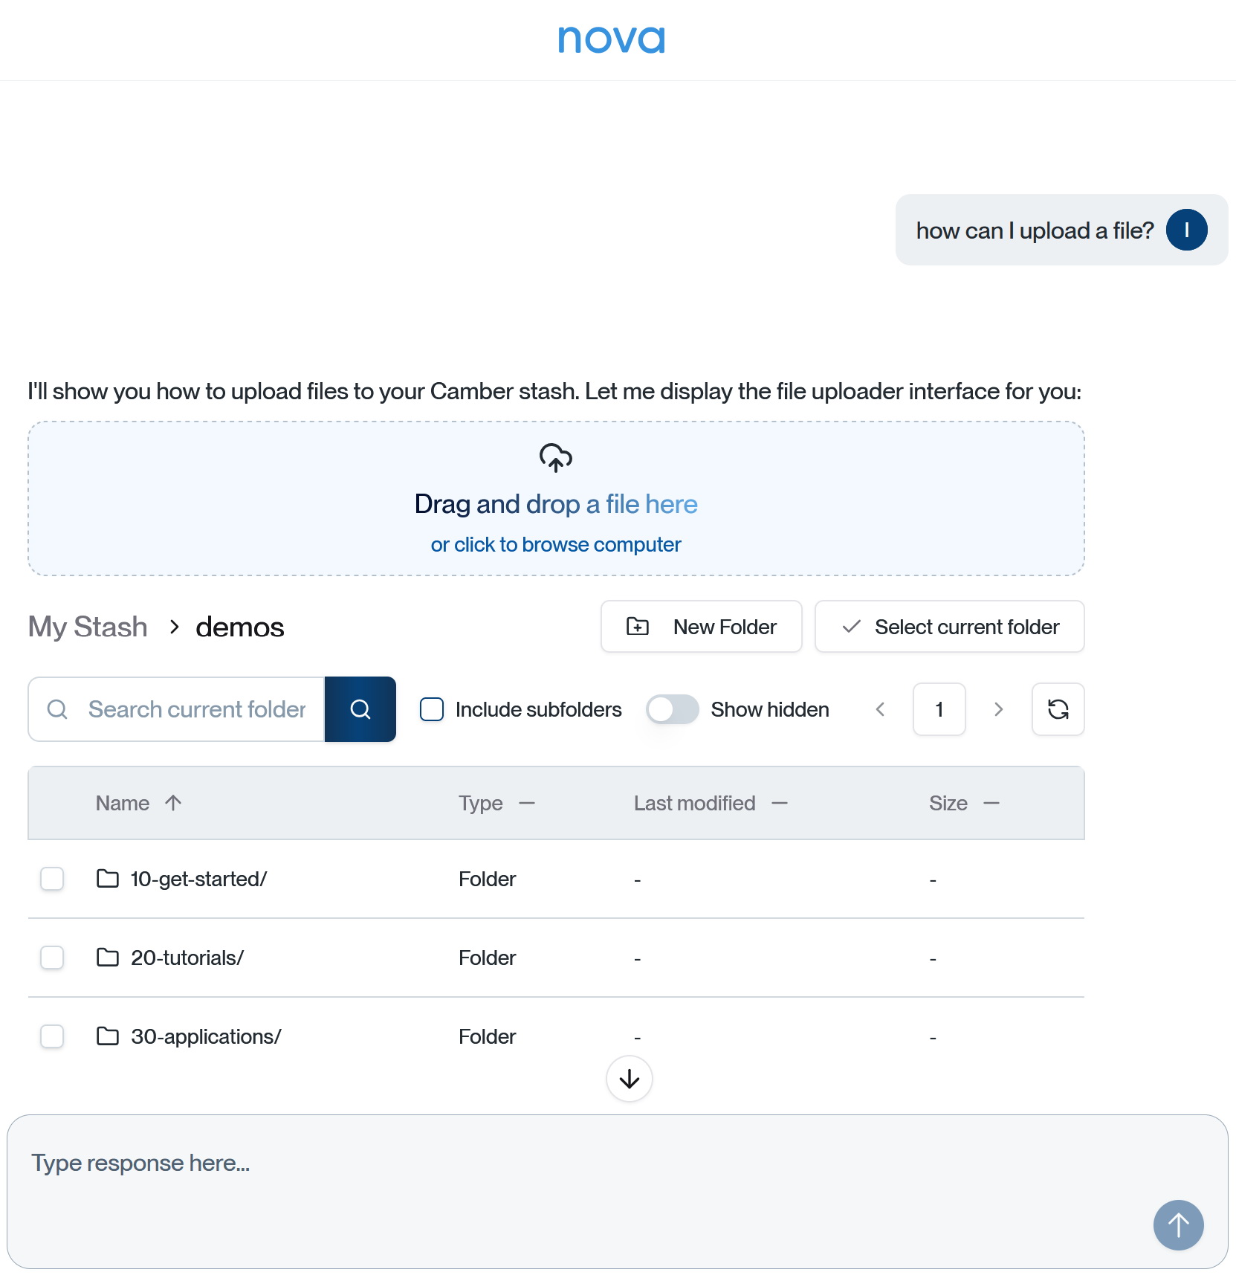This screenshot has width=1236, height=1275.
Task: Click Select current folder button
Action: [949, 627]
